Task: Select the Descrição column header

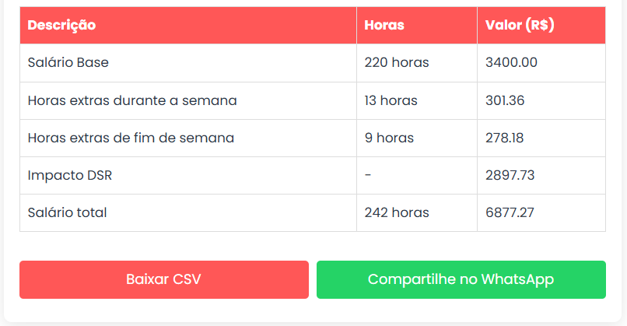Action: (61, 25)
